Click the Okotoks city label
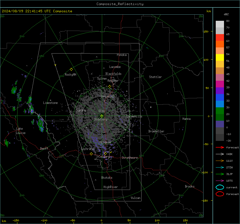The image size is (240, 224). [107, 178]
